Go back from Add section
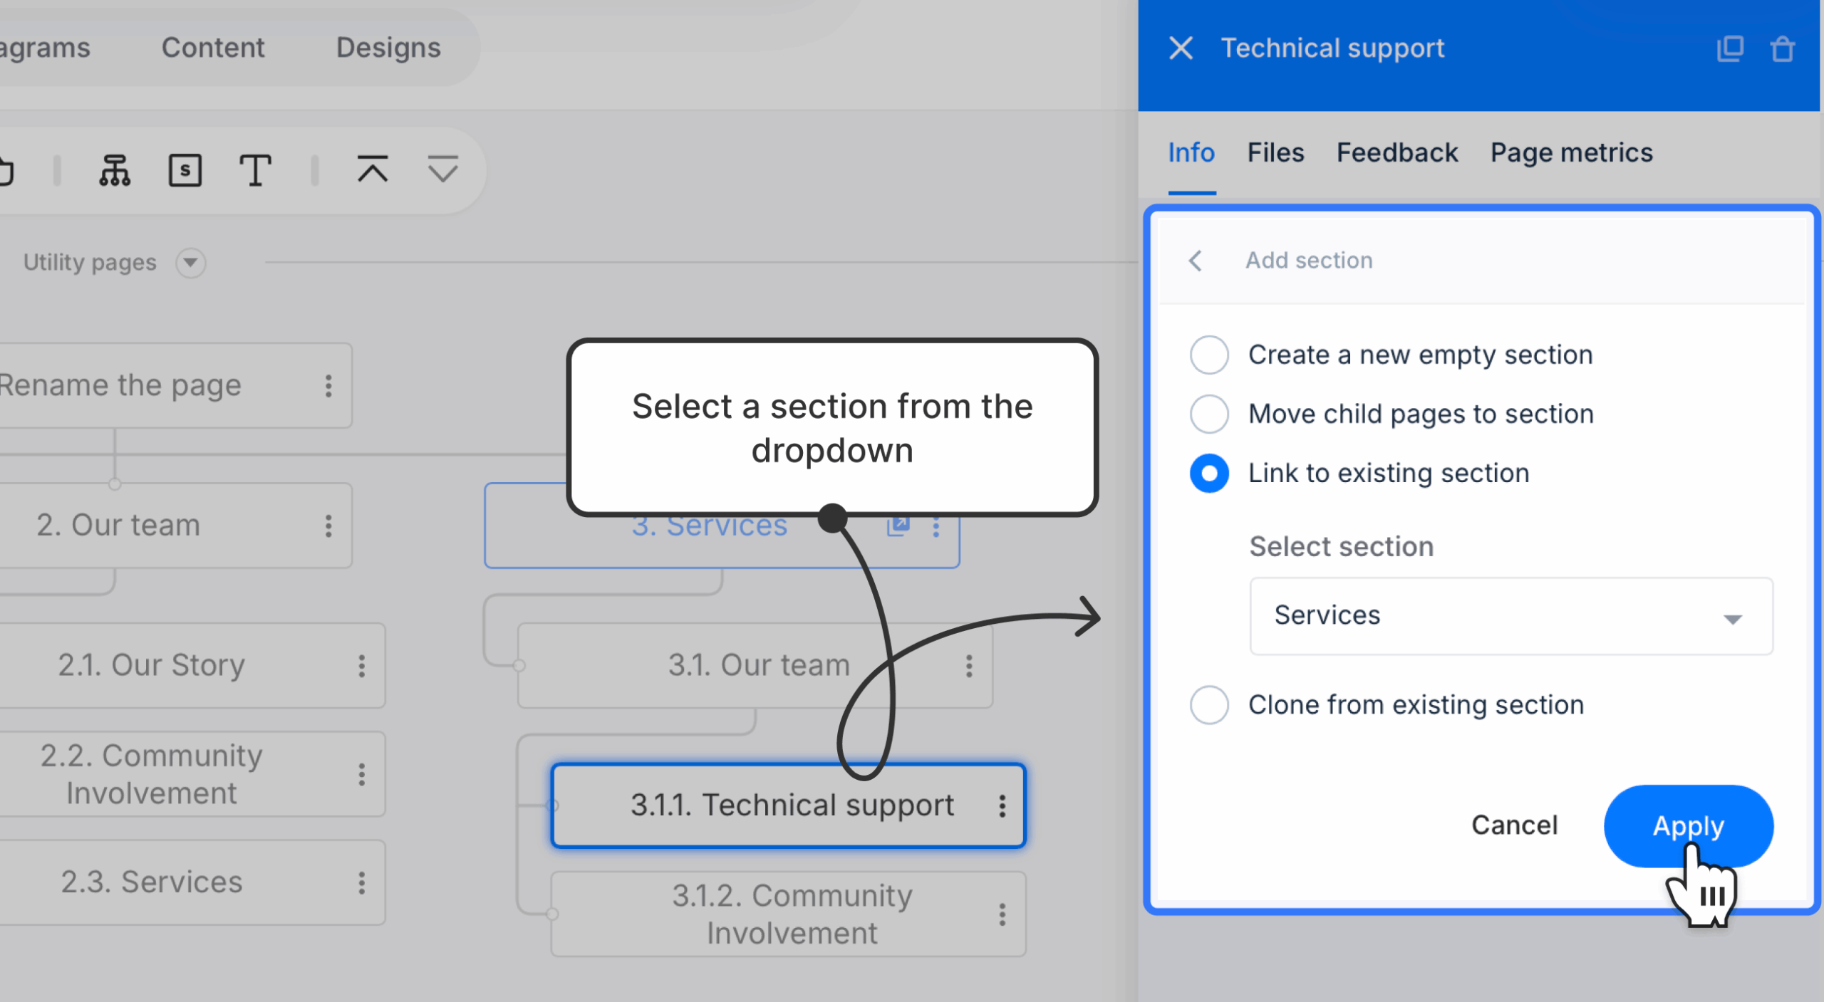Image resolution: width=1824 pixels, height=1002 pixels. (1196, 261)
